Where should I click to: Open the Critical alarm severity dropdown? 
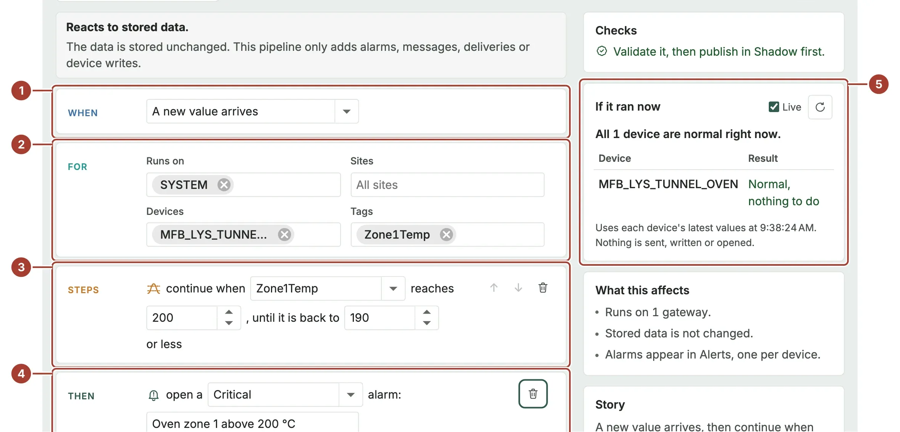[351, 395]
